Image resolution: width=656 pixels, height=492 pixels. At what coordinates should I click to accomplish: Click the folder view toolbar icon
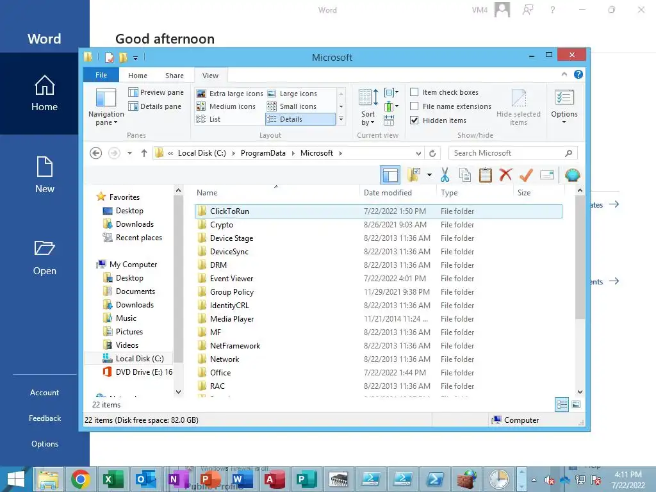(413, 175)
